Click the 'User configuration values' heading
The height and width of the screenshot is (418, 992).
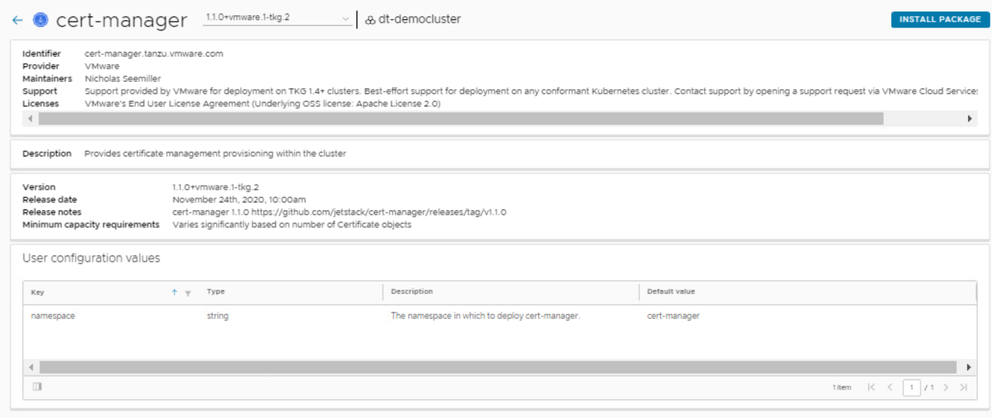(x=91, y=258)
